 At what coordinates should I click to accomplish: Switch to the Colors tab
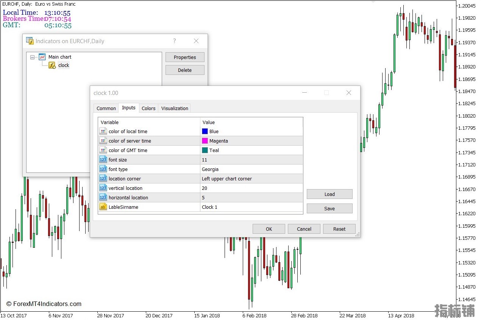click(148, 108)
